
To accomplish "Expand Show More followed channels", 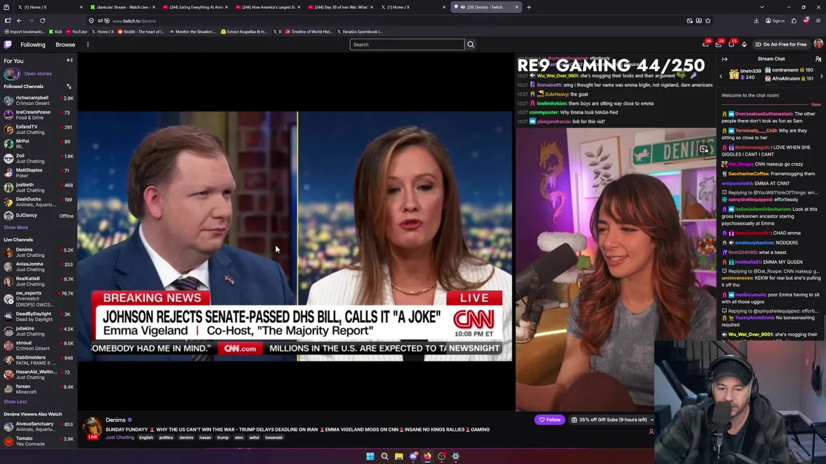I will point(15,227).
